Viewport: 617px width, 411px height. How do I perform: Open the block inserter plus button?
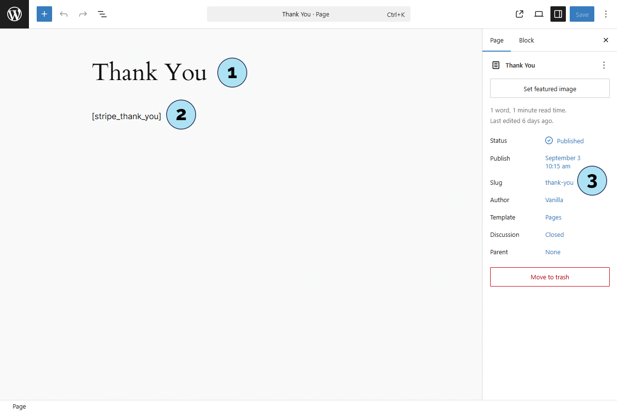(x=44, y=14)
